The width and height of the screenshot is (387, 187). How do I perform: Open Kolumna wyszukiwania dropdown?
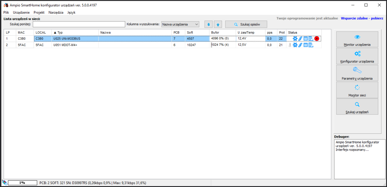(x=180, y=24)
